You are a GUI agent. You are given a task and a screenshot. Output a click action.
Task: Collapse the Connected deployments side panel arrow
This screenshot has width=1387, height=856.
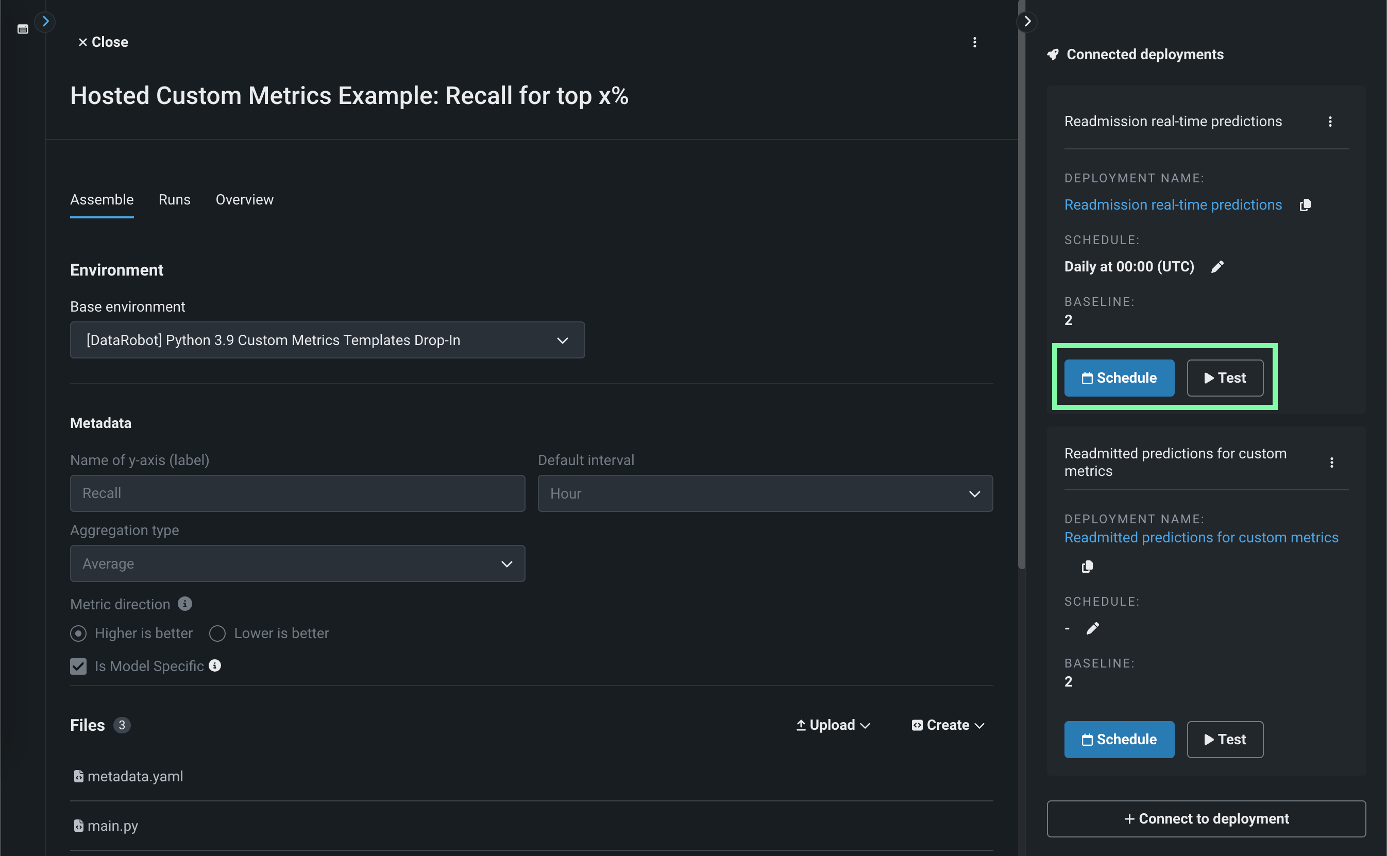click(1027, 22)
